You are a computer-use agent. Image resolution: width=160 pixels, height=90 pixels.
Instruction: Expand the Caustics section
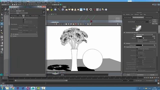click(11, 36)
